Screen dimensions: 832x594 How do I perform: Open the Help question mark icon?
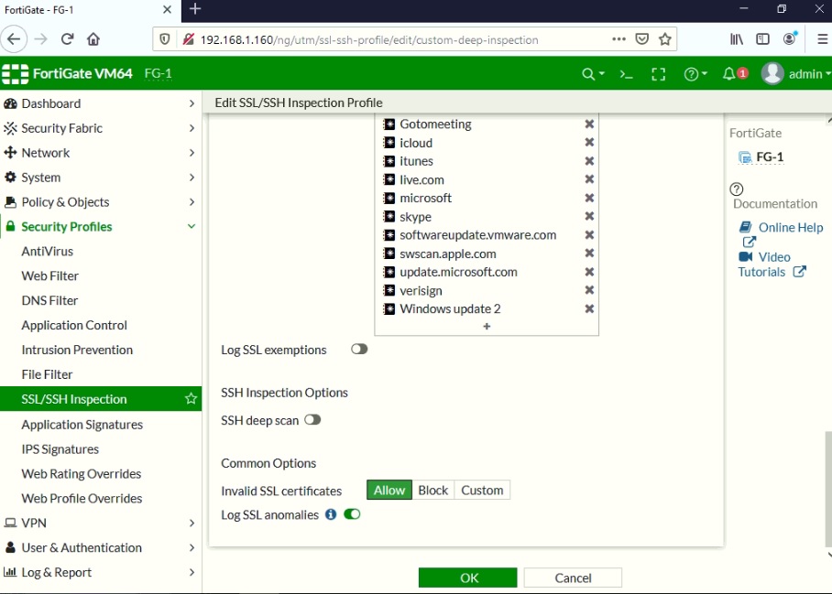(x=690, y=73)
